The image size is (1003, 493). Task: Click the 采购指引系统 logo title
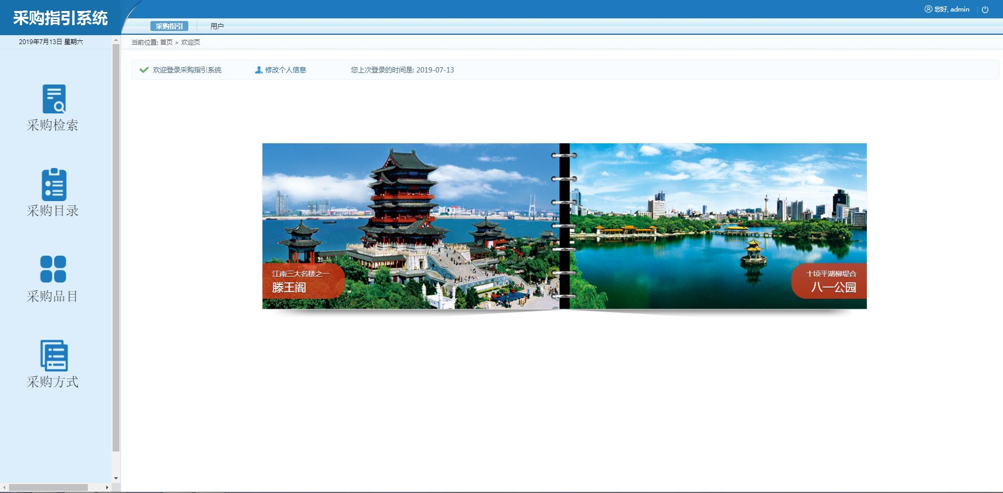coord(60,18)
